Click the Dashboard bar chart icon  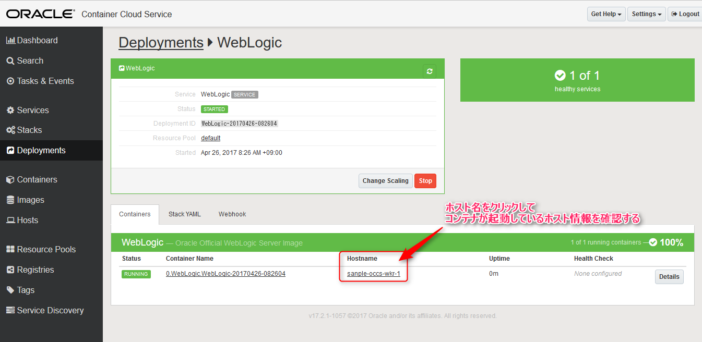coord(10,40)
